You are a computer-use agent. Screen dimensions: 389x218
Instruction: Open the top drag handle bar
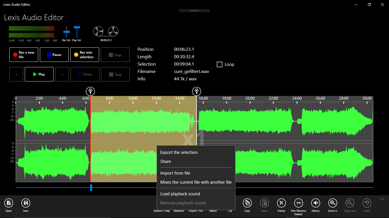coord(195,11)
